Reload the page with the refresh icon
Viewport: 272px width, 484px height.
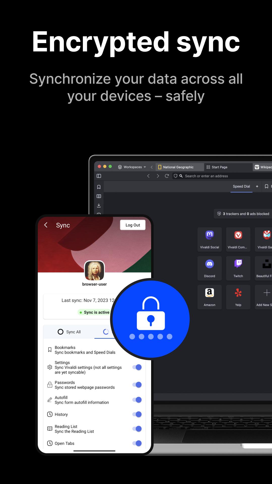[x=167, y=176]
